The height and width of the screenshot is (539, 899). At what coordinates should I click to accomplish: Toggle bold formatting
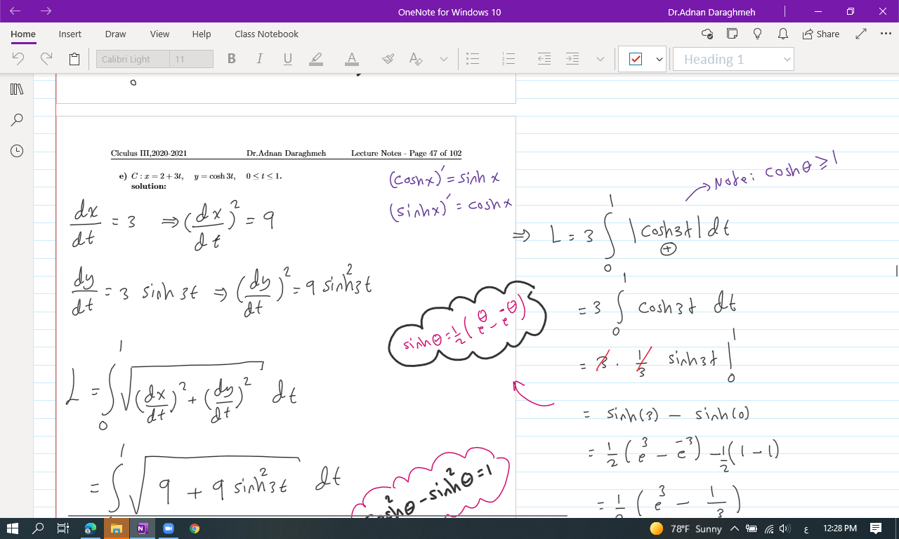coord(232,59)
